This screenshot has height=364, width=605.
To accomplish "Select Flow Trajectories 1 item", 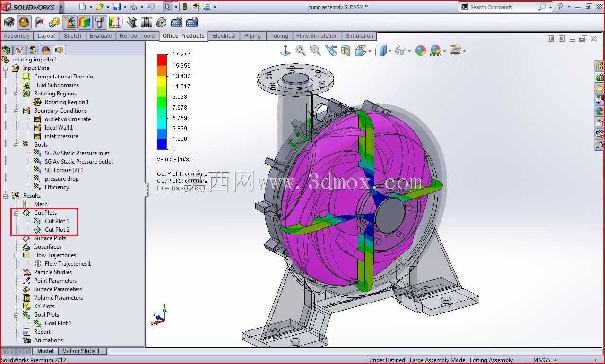I will (68, 264).
